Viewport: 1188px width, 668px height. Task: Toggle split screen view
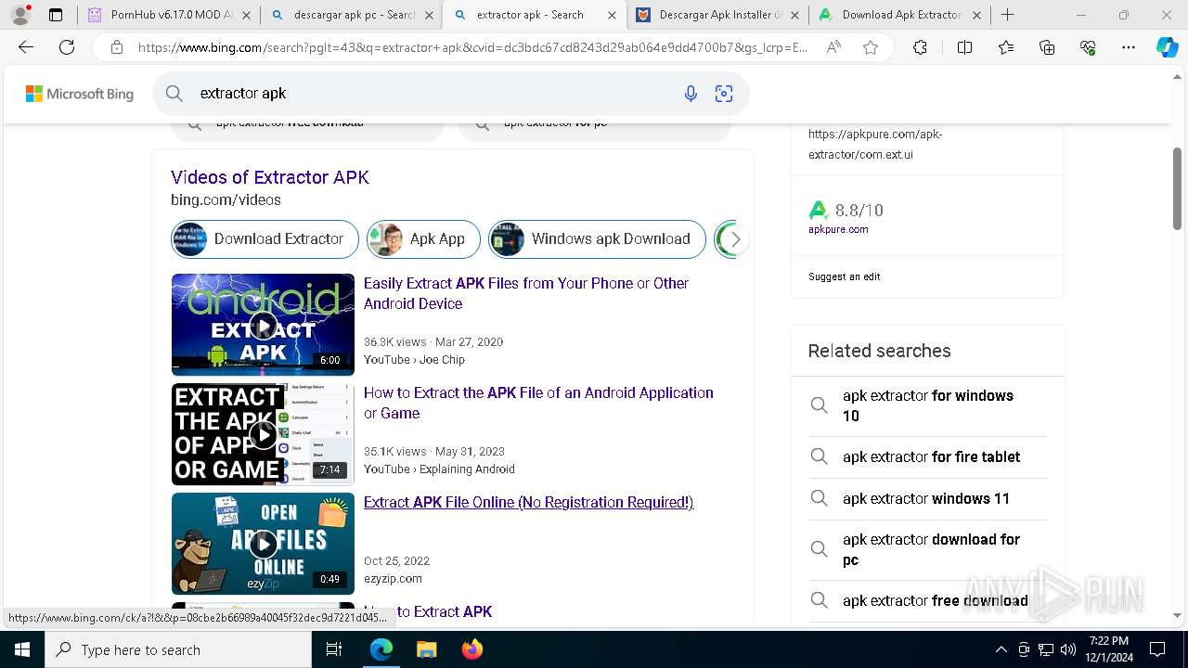[964, 47]
